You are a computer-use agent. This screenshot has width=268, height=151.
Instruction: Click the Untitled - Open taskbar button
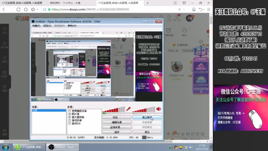coord(63,147)
